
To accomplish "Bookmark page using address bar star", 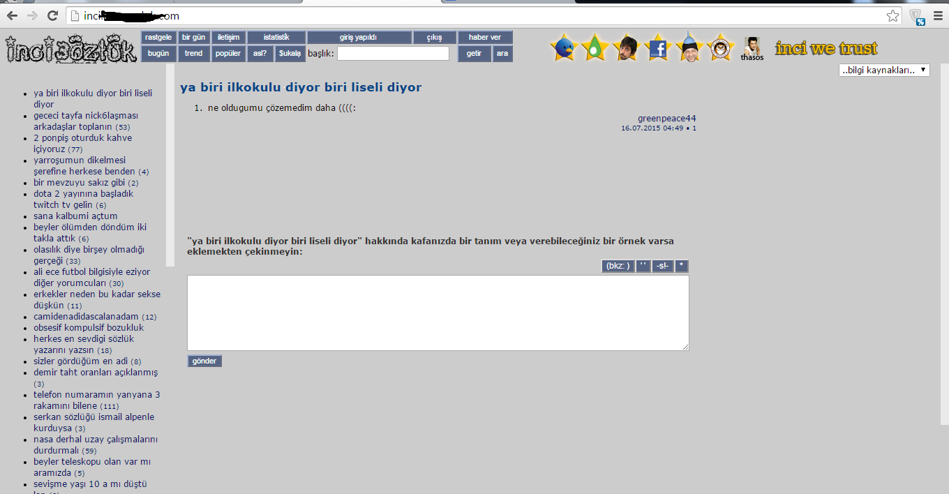I will coord(892,15).
